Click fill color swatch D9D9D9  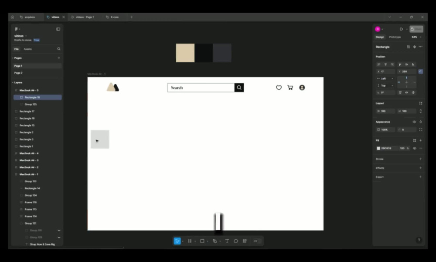click(x=378, y=148)
